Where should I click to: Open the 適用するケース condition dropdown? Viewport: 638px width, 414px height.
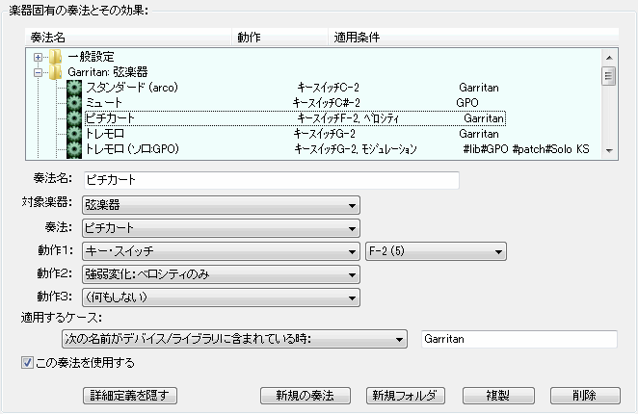coord(234,339)
